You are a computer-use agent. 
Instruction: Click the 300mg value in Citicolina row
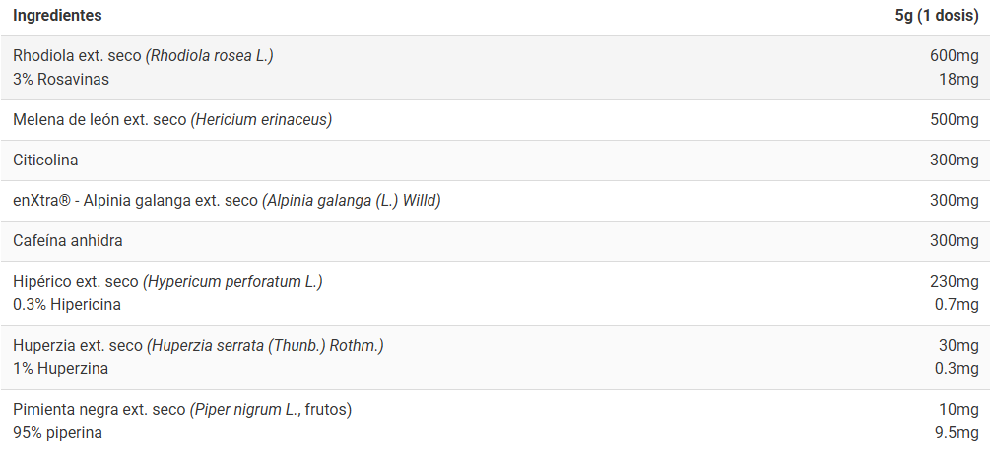pos(954,160)
